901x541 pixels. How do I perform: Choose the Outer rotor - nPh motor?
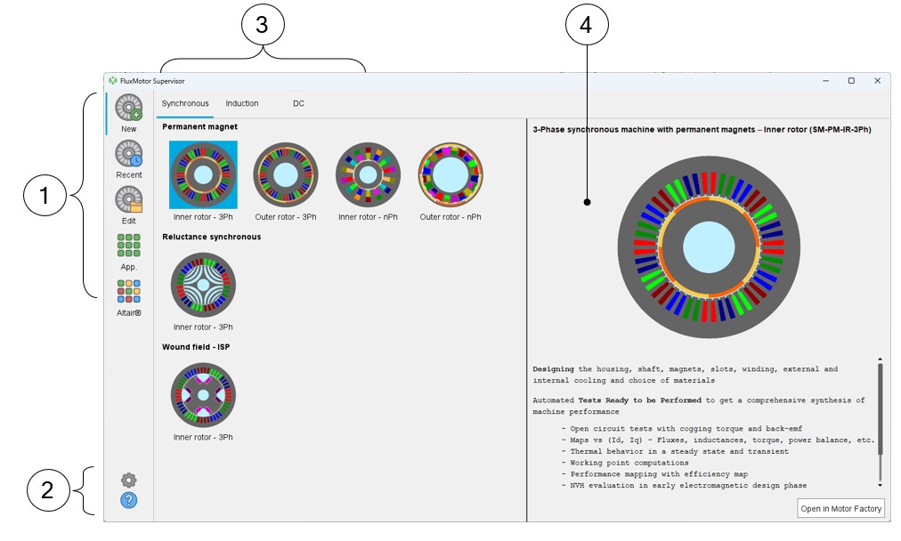[x=450, y=174]
